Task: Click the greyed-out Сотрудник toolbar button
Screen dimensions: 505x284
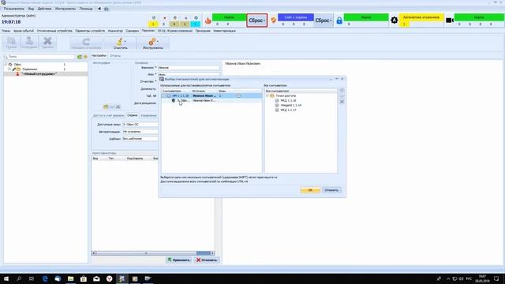Action: [29, 43]
